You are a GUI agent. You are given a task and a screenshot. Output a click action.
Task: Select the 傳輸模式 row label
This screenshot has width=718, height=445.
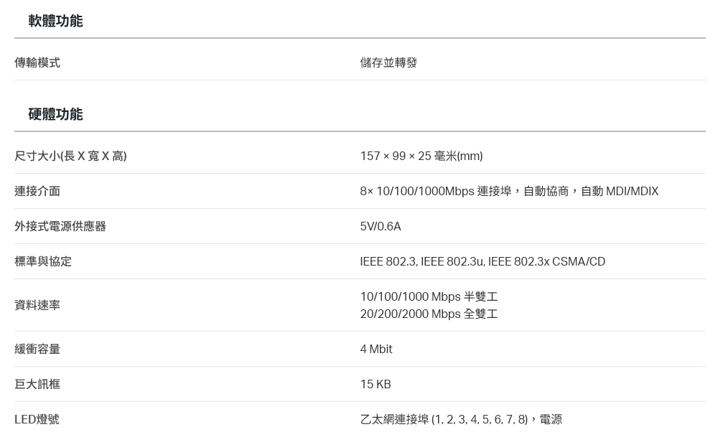click(37, 62)
